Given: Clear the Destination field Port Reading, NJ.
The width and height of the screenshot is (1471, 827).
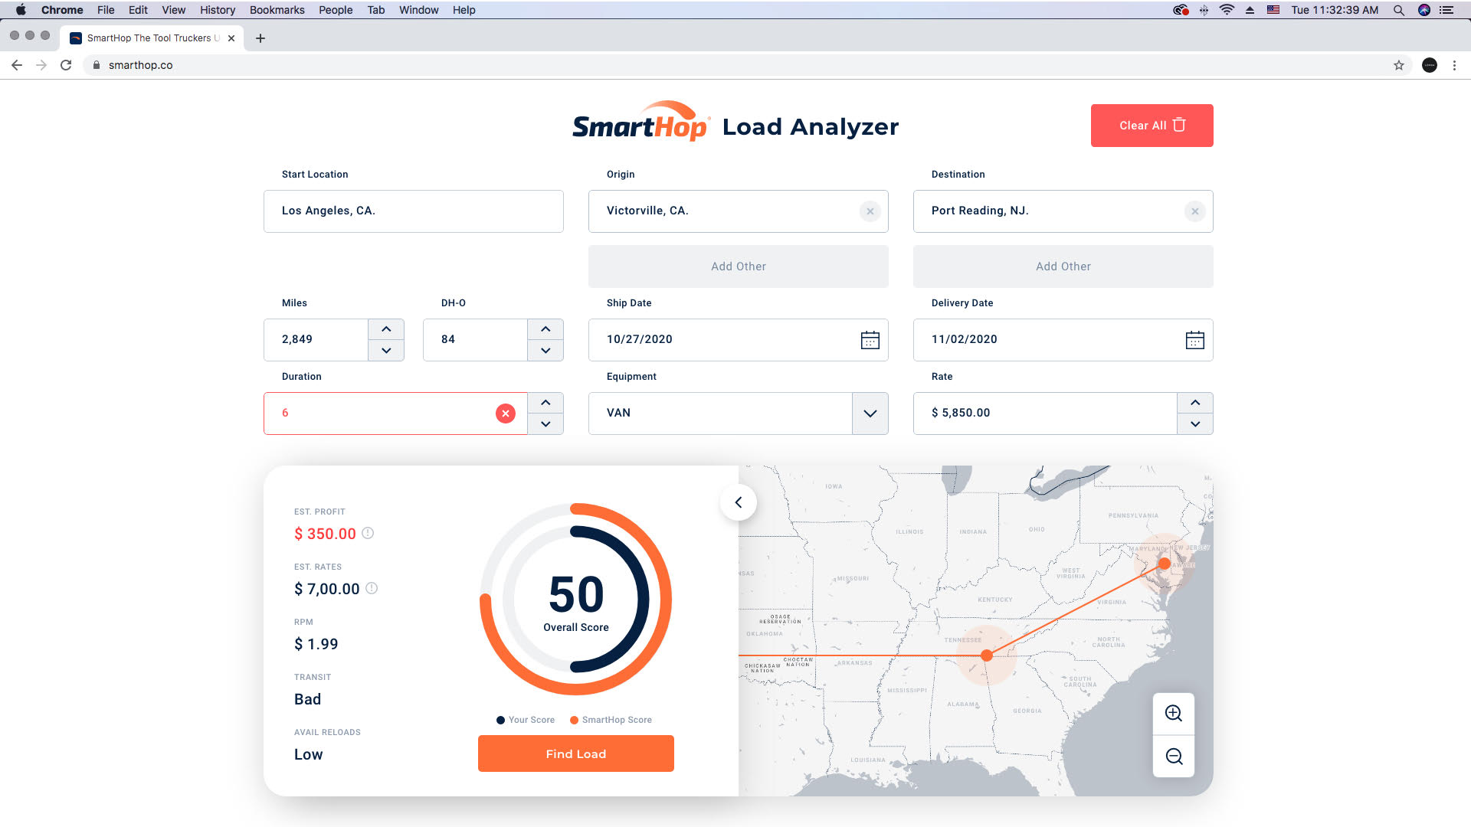Looking at the screenshot, I should (x=1194, y=211).
